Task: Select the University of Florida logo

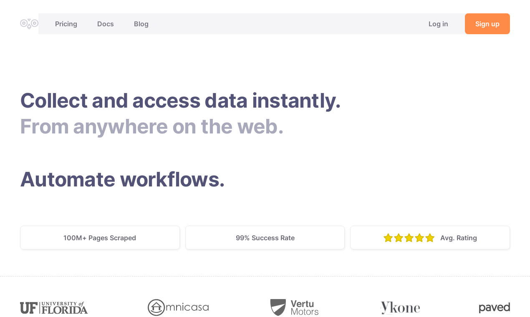Action: point(54,308)
